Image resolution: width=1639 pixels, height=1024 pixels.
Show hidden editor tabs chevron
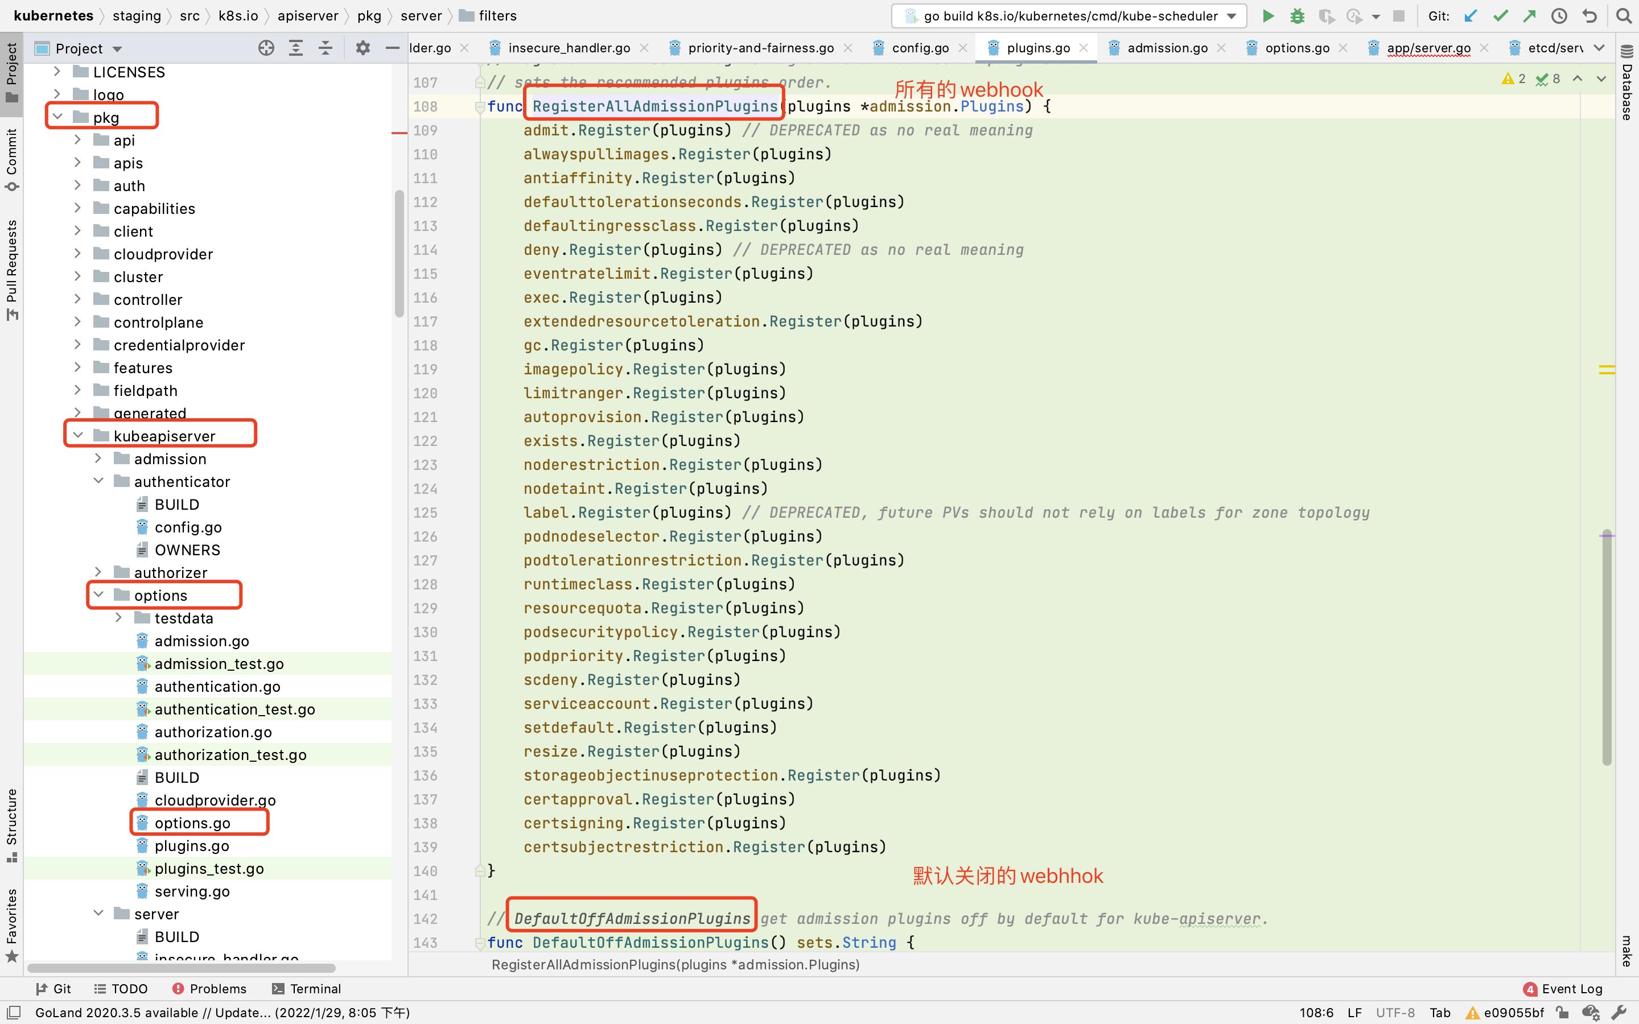[x=1599, y=47]
